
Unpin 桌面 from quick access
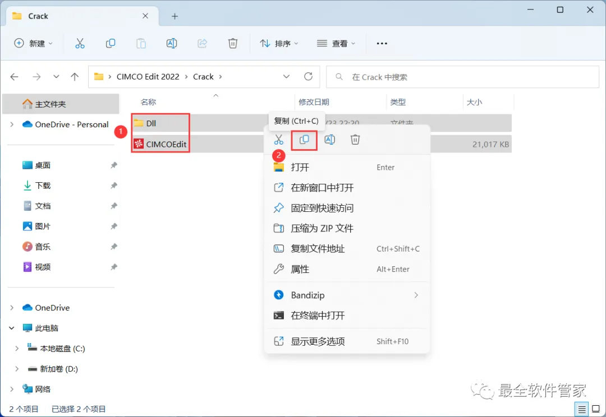(x=113, y=165)
